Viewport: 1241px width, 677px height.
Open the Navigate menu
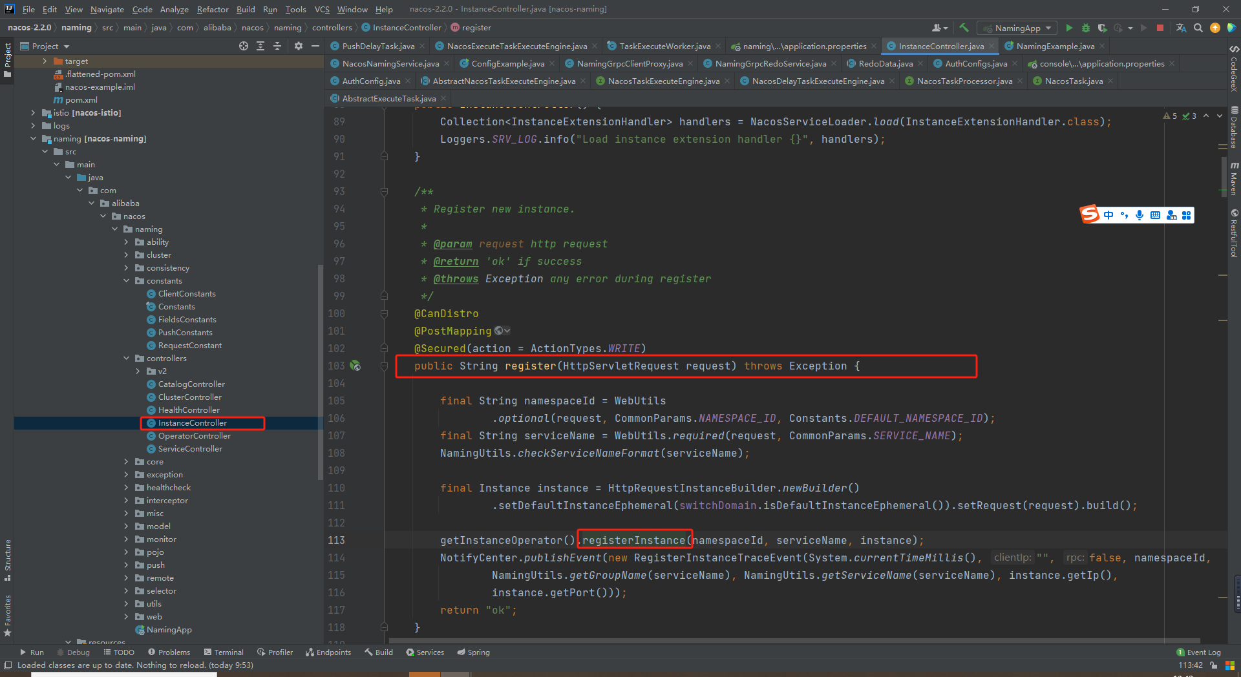(x=107, y=9)
